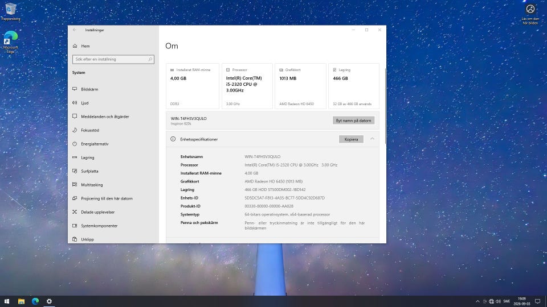Click the Ljud speaker icon
The image size is (547, 307).
75,103
